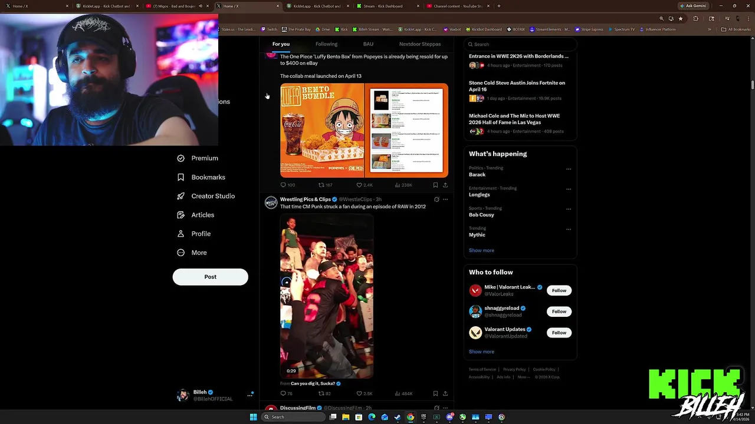Play the CM Punk RAW video
755x424 pixels.
(x=327, y=297)
